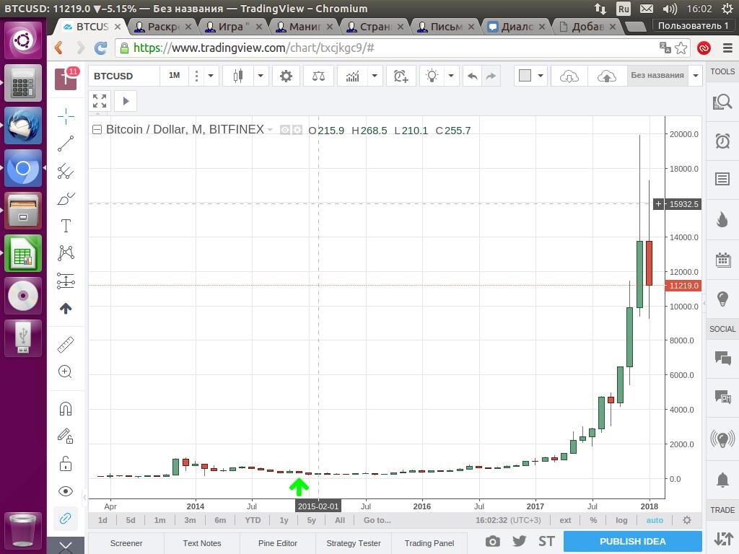This screenshot has width=739, height=554.
Task: Select the ruler measure tool
Action: point(66,345)
